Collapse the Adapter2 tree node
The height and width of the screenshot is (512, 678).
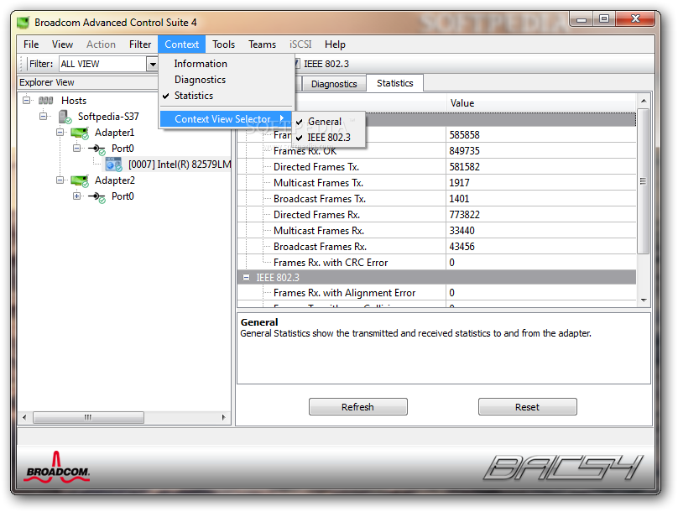pos(60,180)
